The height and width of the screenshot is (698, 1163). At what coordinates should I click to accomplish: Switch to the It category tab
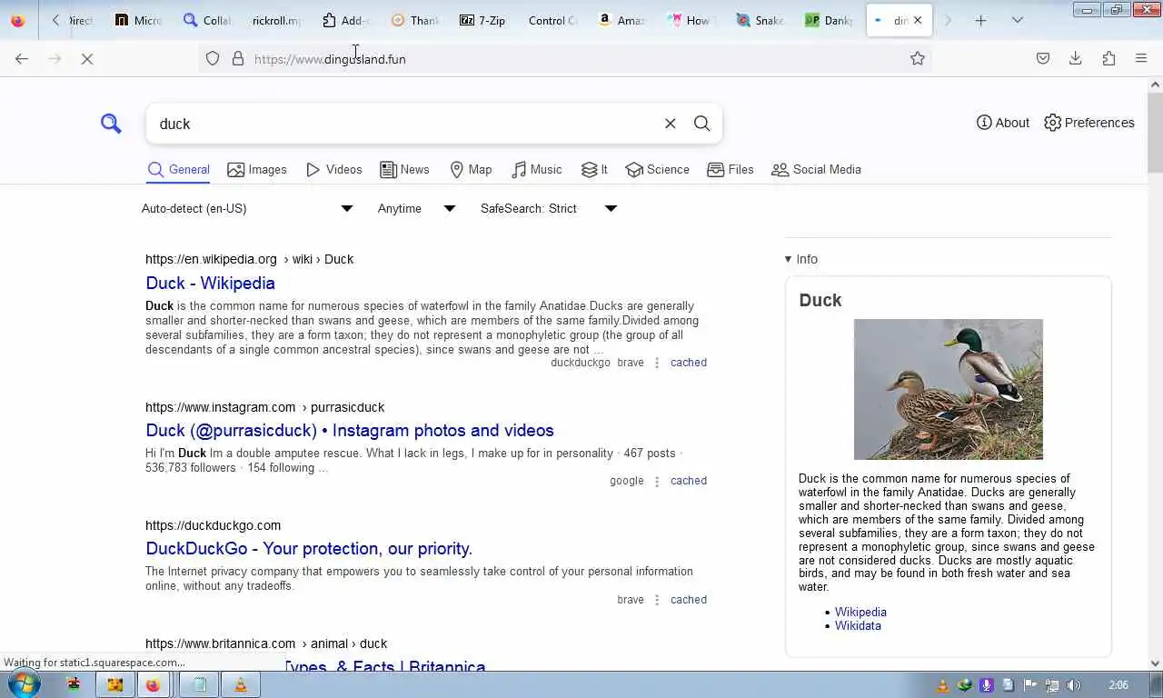[595, 170]
